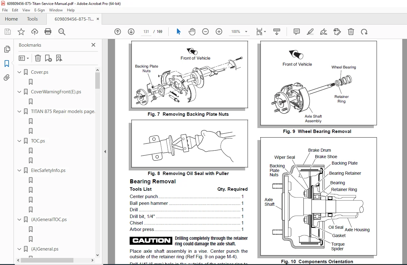Click the Fig. 10 components orientation diagram
Screen dimensions: 407x265
coord(319,196)
